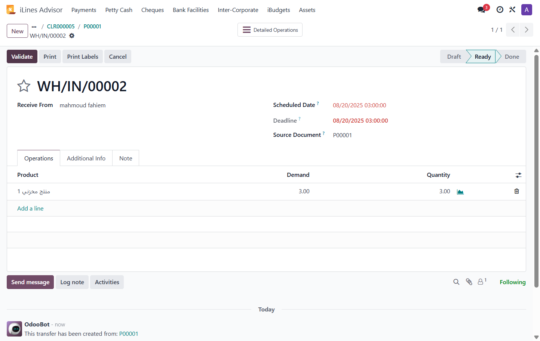Attach files using the paperclip icon
Viewport: 540px width, 341px height.
click(469, 282)
